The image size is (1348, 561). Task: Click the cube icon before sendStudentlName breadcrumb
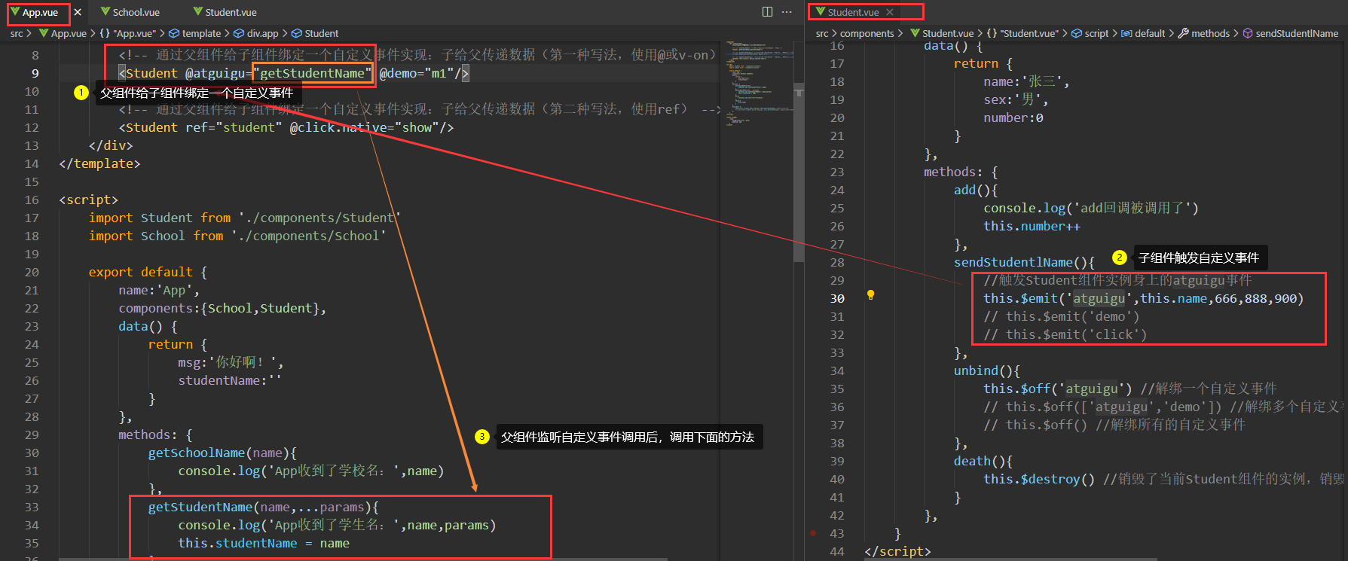[1248, 34]
